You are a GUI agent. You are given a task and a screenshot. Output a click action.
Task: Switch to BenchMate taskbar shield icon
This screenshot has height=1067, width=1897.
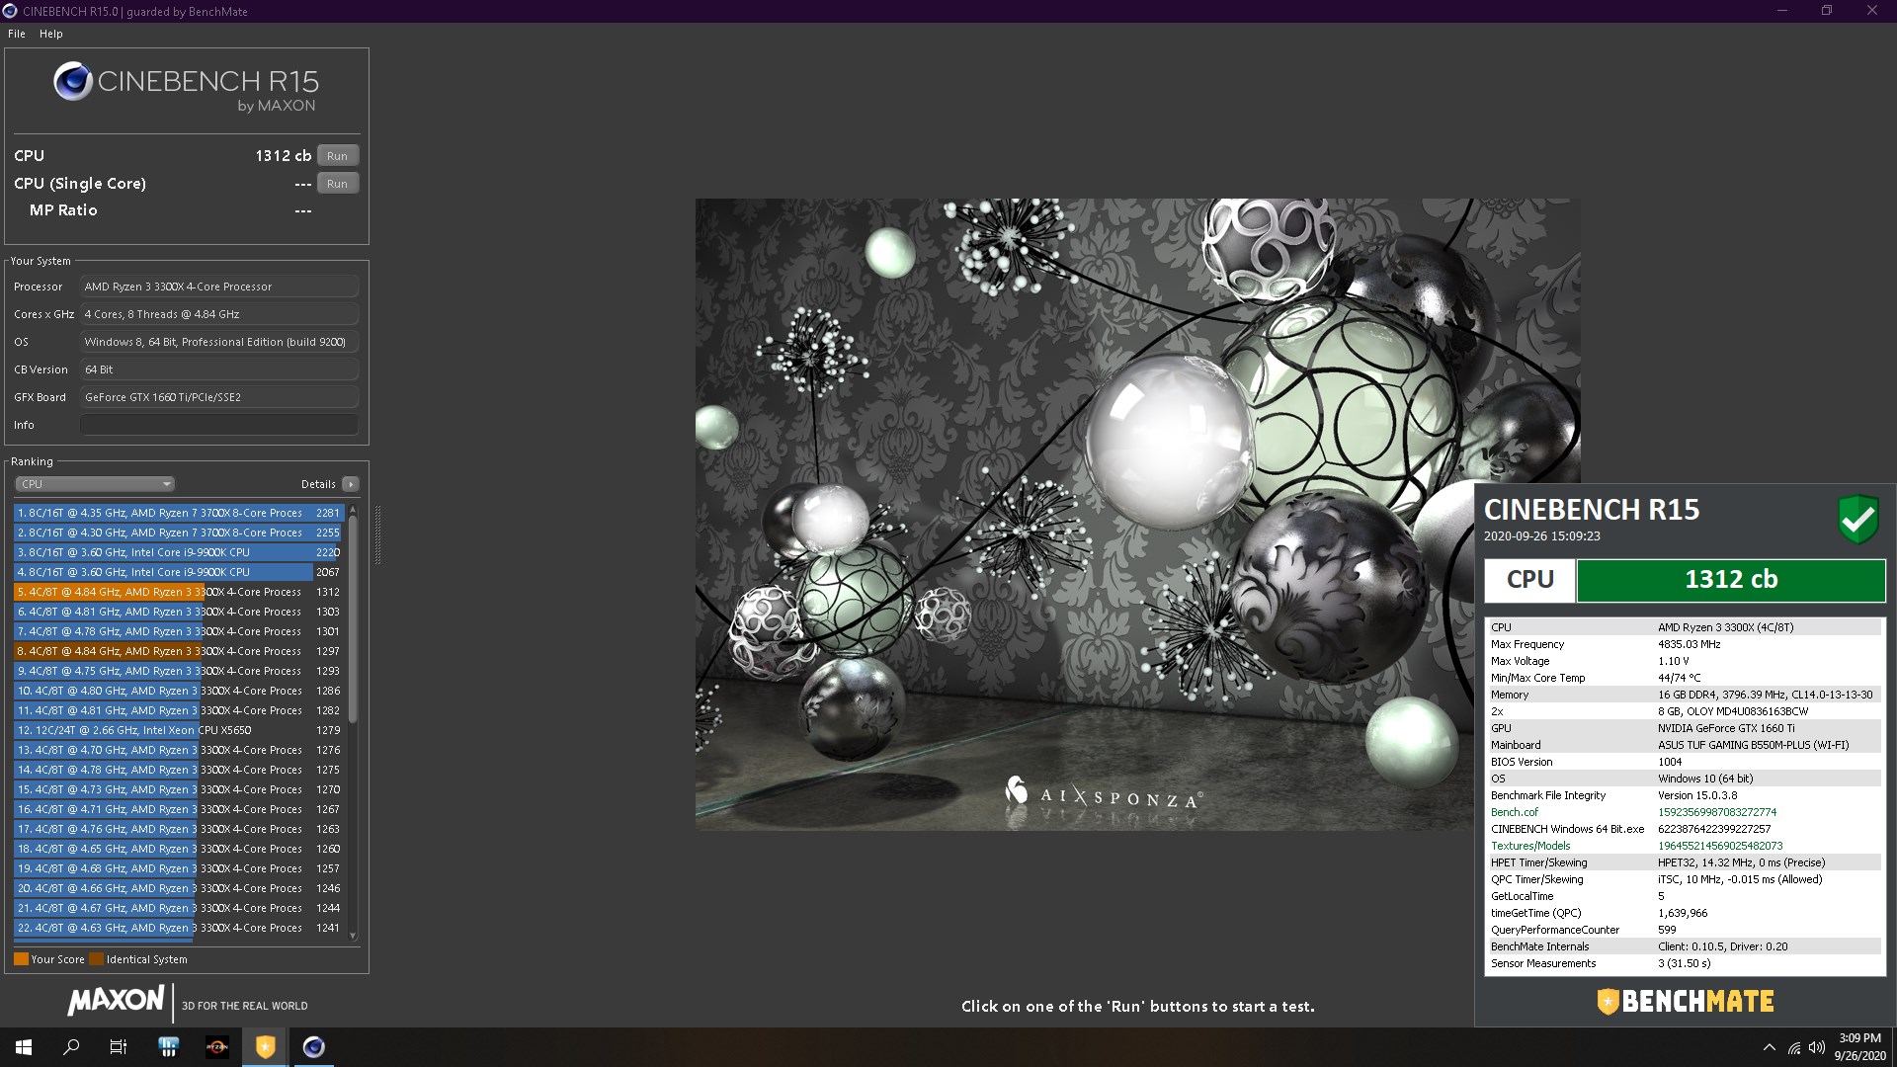[265, 1047]
